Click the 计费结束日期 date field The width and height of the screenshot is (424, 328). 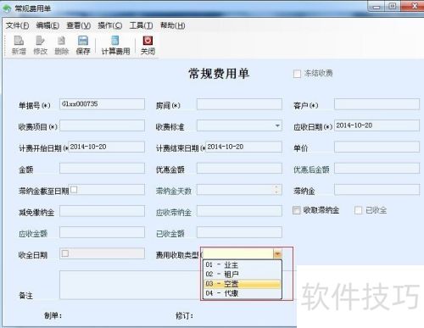(243, 147)
